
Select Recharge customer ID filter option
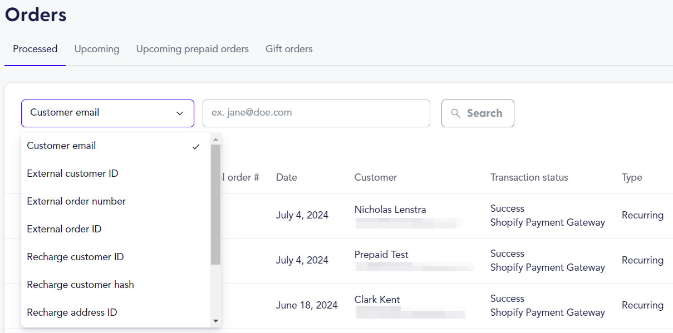tap(75, 256)
